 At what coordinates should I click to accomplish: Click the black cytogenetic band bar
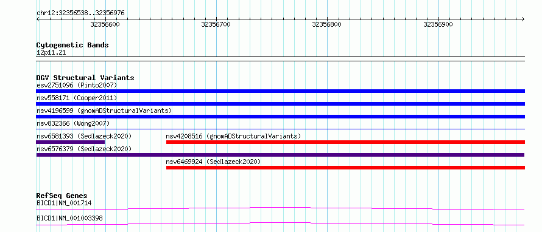pyautogui.click(x=280, y=59)
